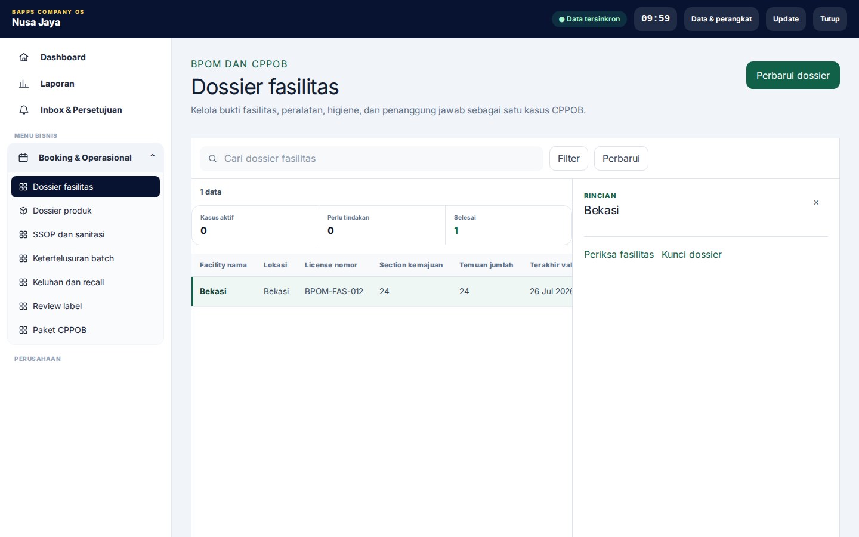This screenshot has width=859, height=537.
Task: Click the Perlu tindakan summary card
Action: point(382,225)
